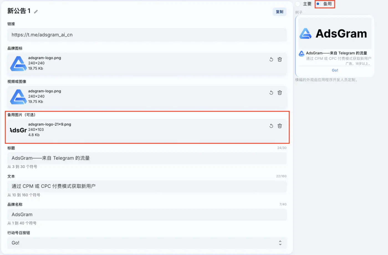Delete the adsgram-logo-21×9.png backup image
The image size is (388, 255).
tap(280, 126)
